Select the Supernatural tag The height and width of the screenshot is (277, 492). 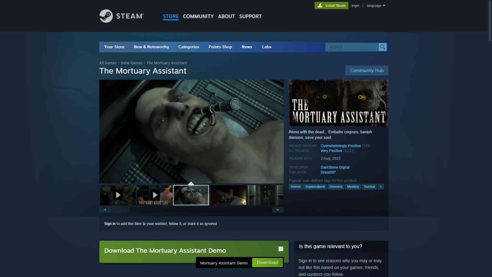[315, 187]
